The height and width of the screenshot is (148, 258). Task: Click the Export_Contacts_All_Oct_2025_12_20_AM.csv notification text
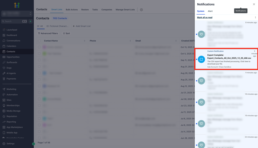click(x=229, y=58)
